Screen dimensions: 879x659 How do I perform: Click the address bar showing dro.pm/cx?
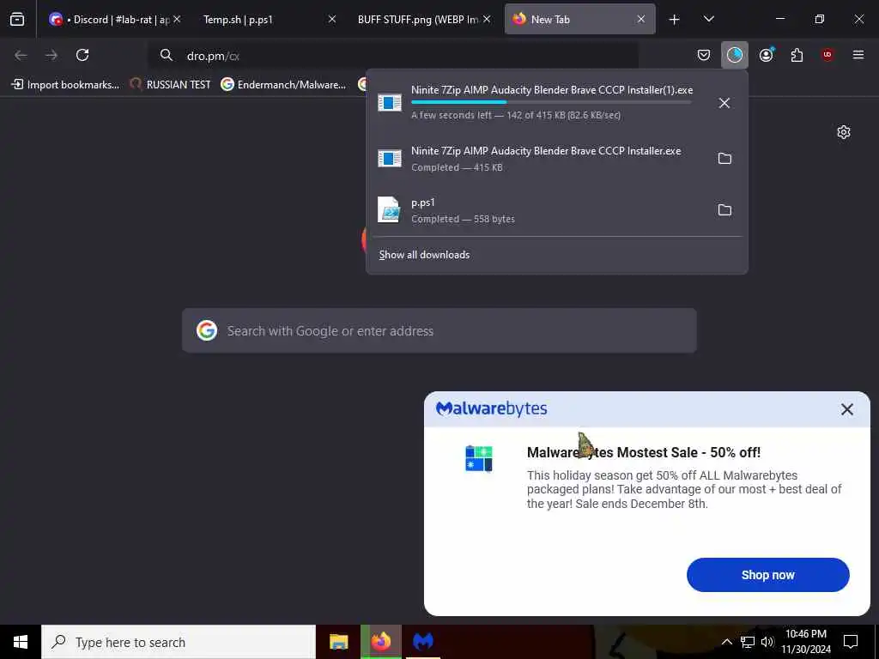(392, 56)
